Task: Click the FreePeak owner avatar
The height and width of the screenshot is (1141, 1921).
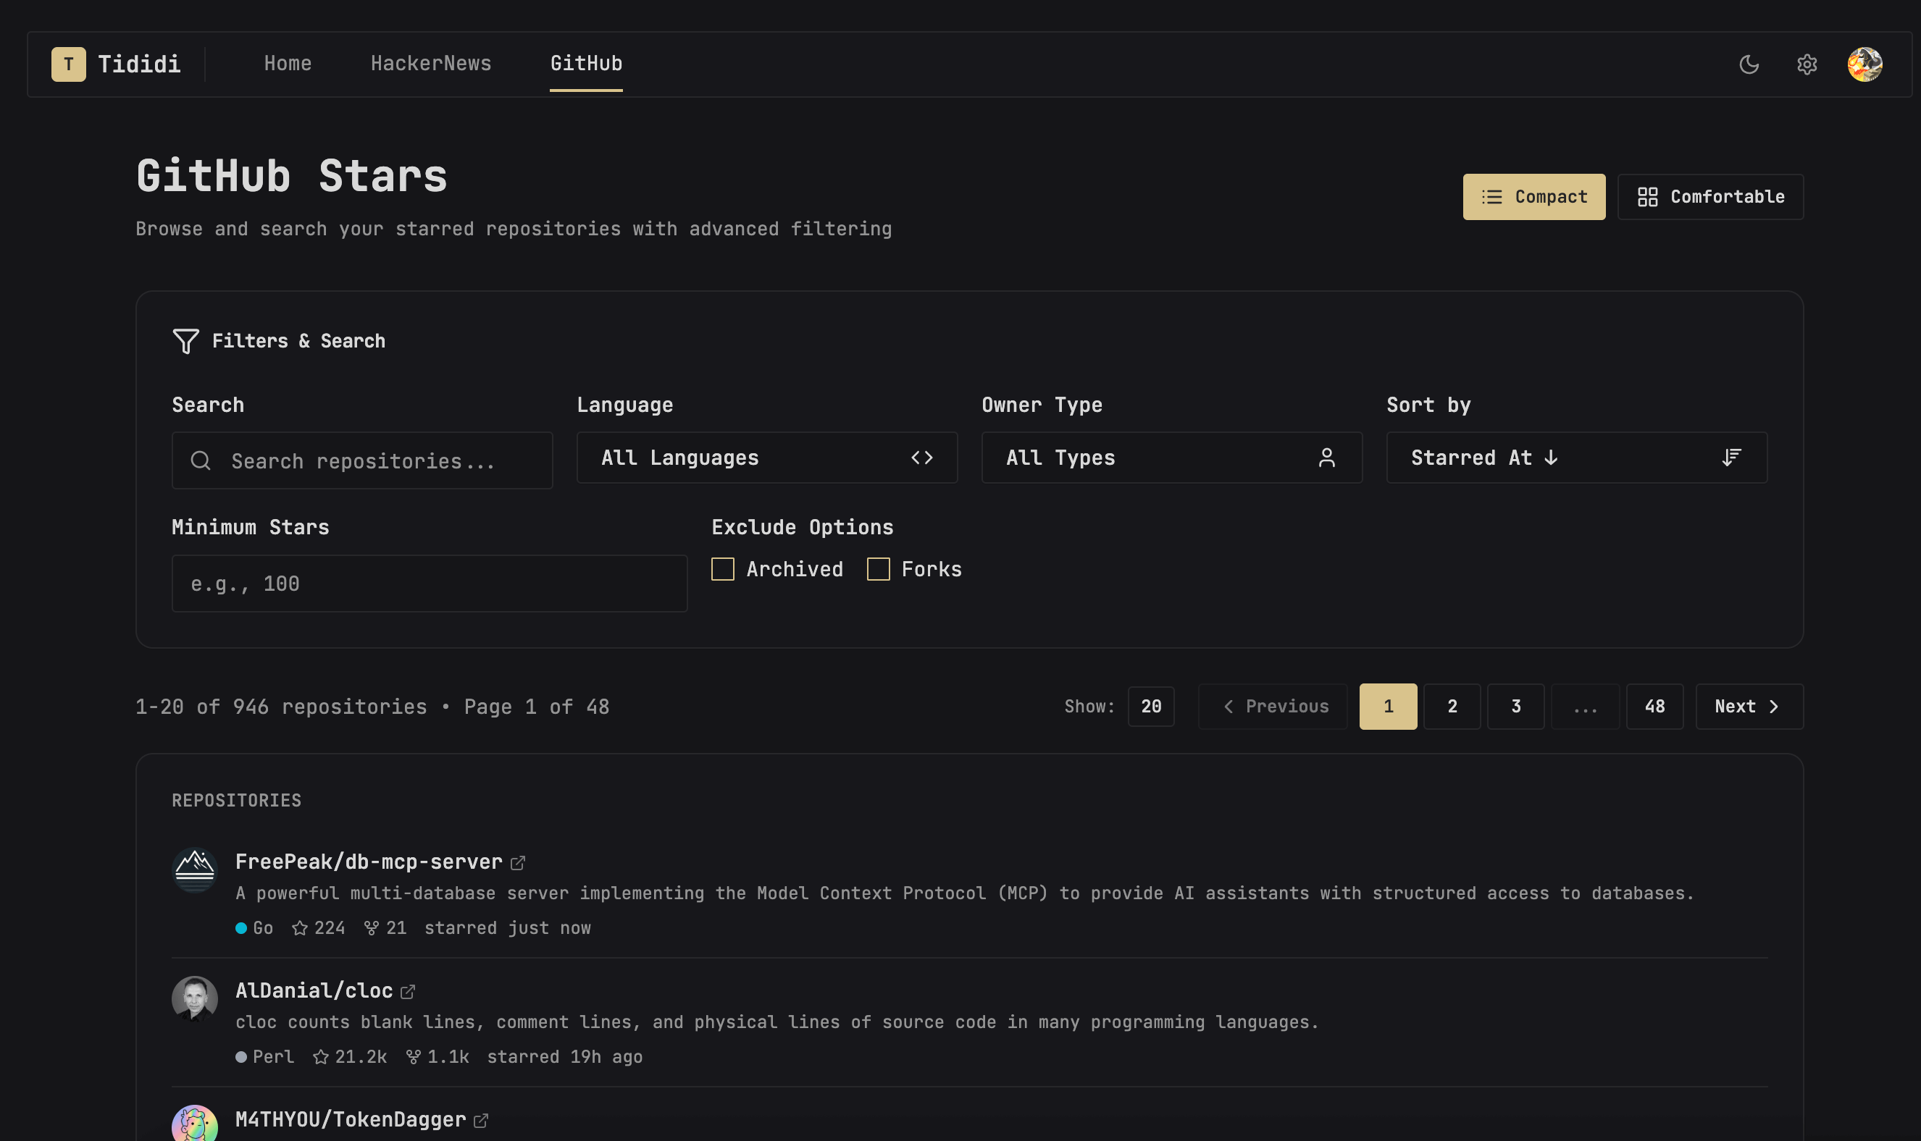Action: tap(195, 870)
